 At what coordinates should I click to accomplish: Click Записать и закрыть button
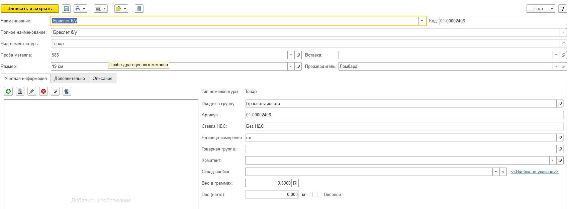pyautogui.click(x=30, y=9)
